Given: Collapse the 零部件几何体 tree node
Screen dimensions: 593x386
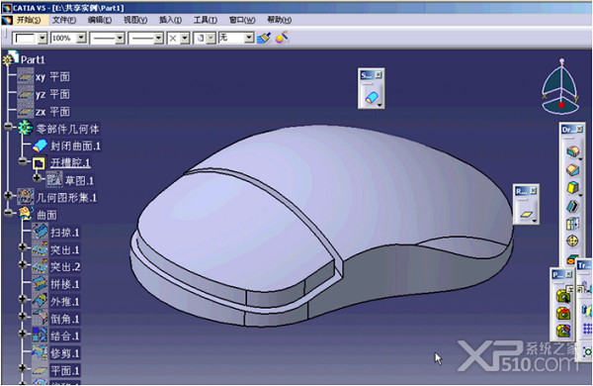Looking at the screenshot, I should point(8,127).
